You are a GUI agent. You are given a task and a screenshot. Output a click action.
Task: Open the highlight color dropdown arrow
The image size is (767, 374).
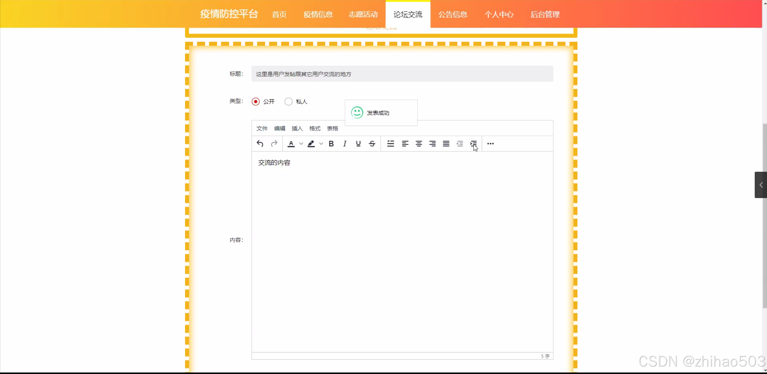(x=321, y=144)
